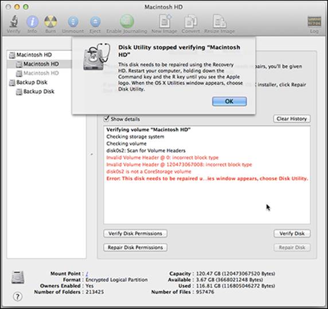328x309 pixels.
Task: Select Backup Disk volume in sidebar
Action: 38,92
